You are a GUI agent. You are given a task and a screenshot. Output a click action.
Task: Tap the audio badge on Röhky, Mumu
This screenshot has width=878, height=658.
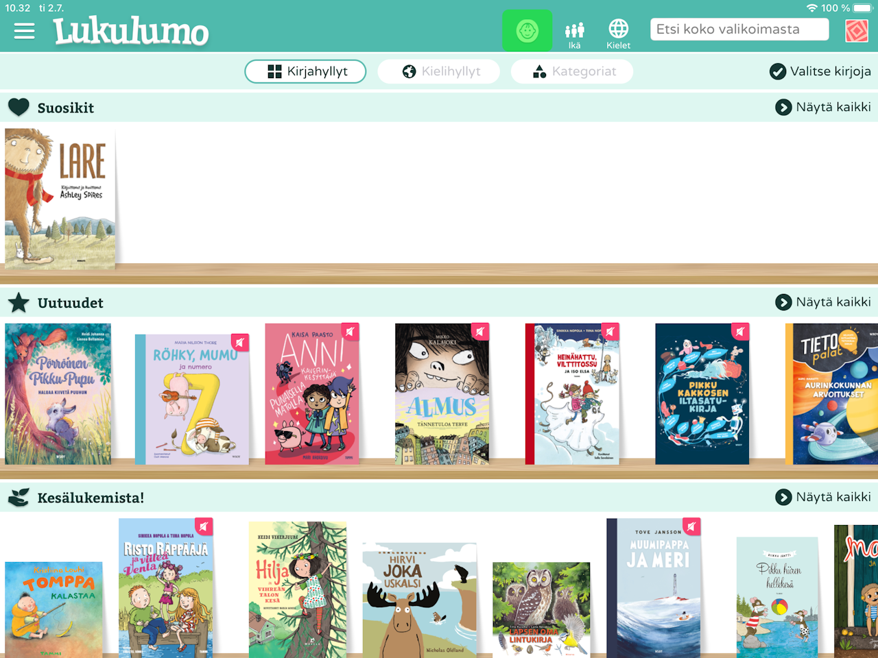(239, 342)
